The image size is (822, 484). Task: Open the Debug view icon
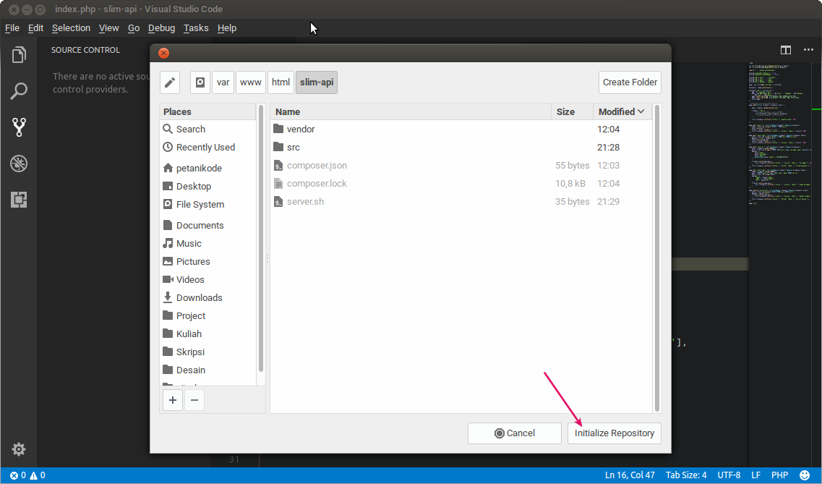tap(19, 164)
